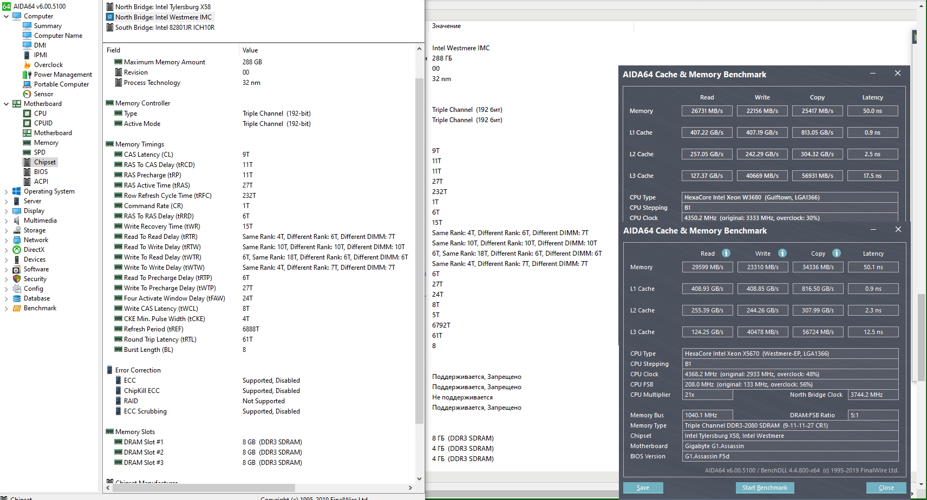This screenshot has height=500, width=927.
Task: Click the Memory Read 29599 MB/s value
Action: click(x=707, y=267)
